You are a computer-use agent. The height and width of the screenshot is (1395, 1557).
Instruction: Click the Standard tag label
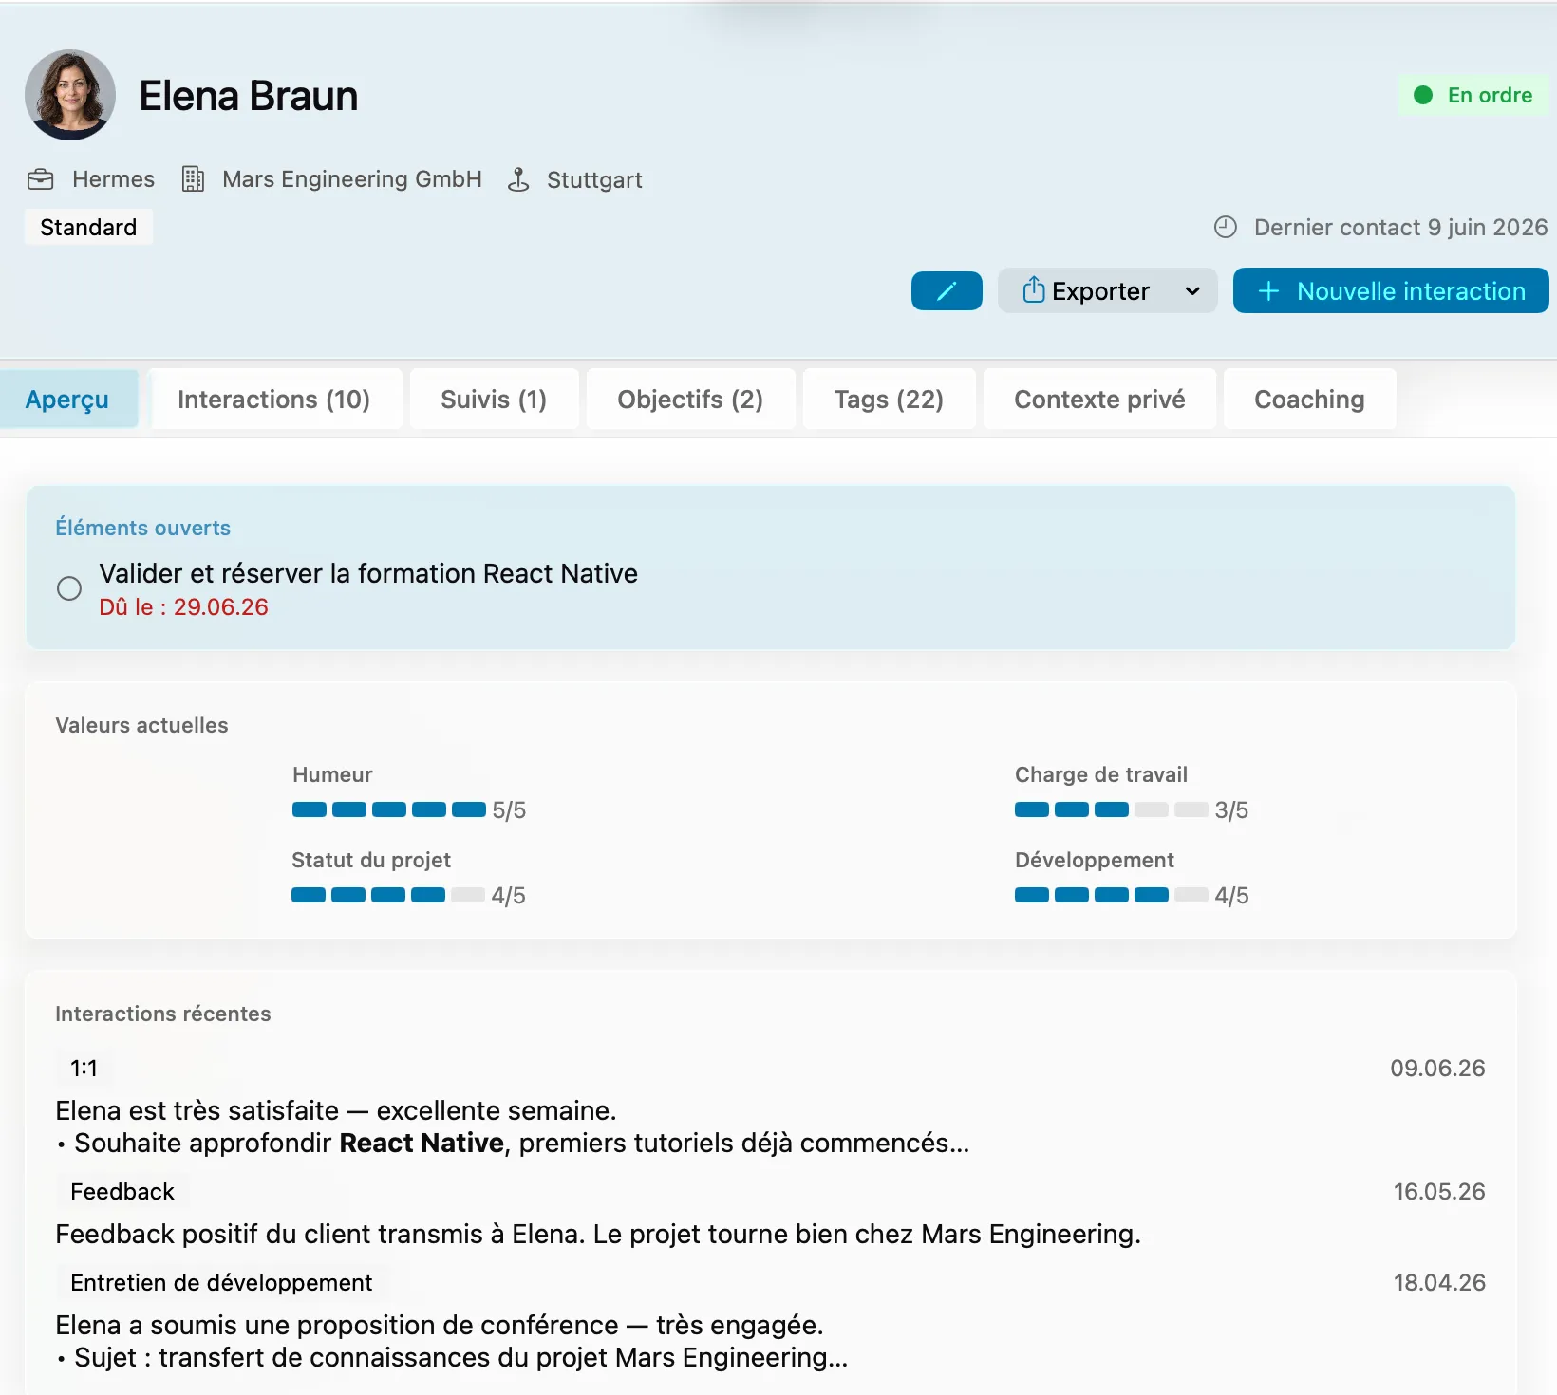point(88,227)
